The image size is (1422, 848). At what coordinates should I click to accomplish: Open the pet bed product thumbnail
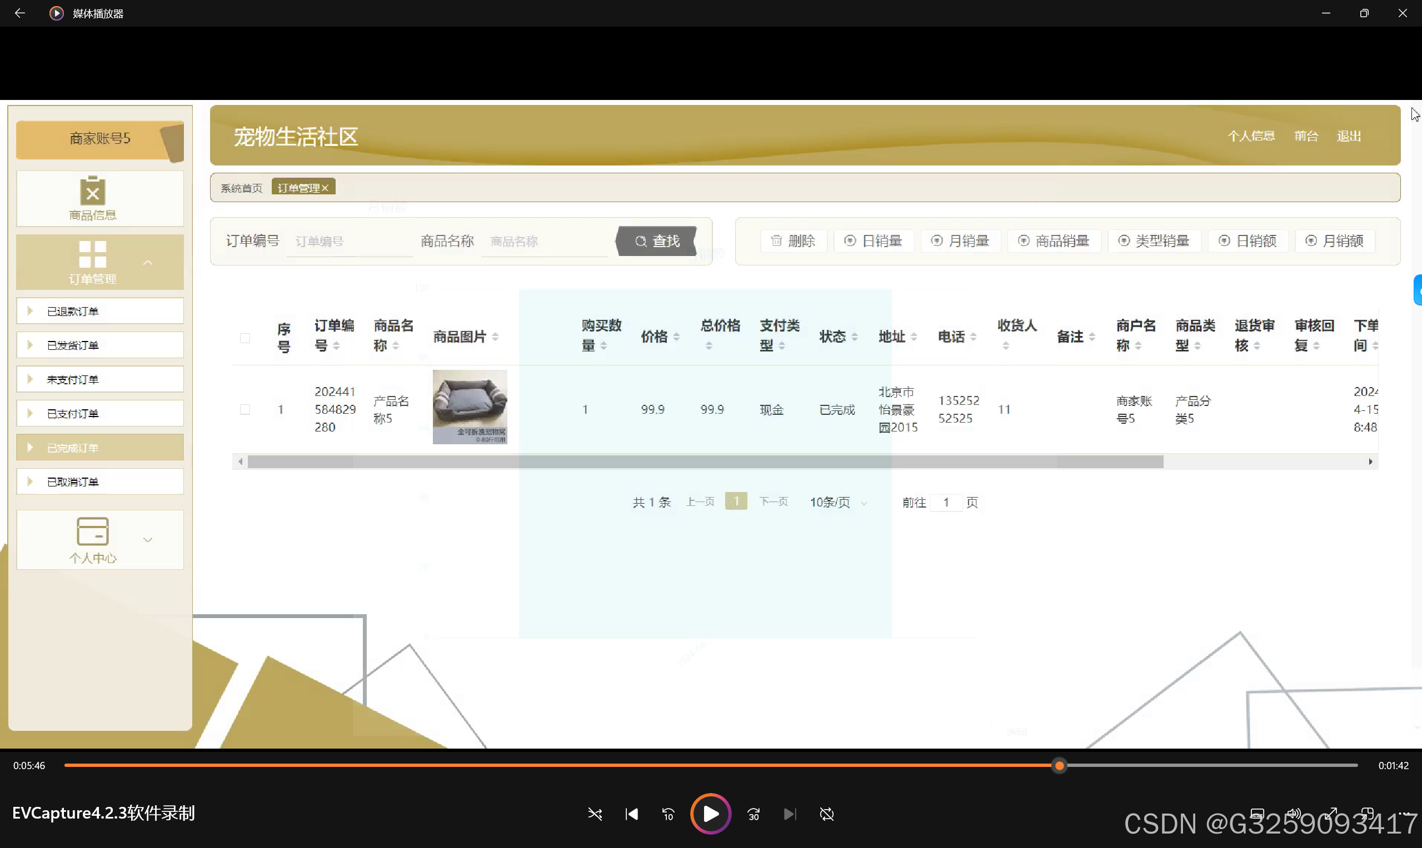tap(470, 407)
